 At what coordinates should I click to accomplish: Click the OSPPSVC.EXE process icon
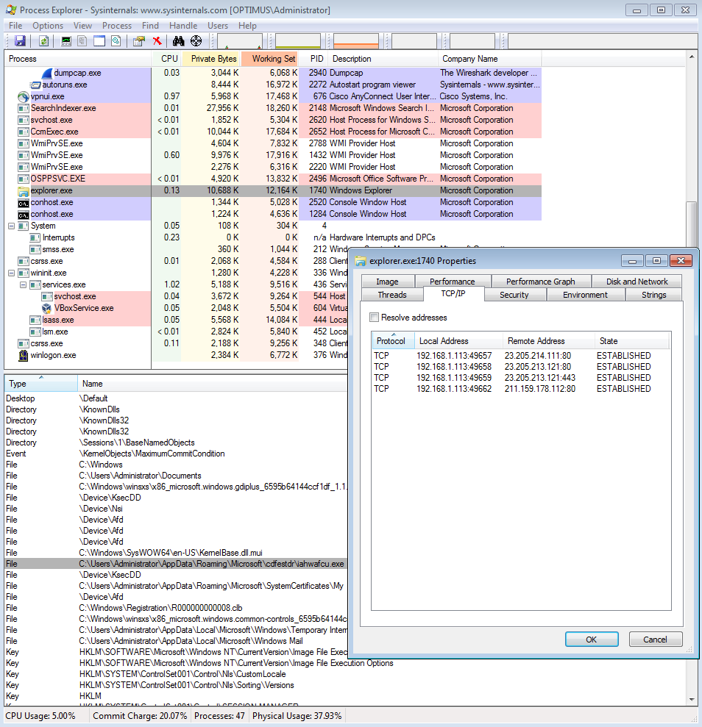coord(24,179)
